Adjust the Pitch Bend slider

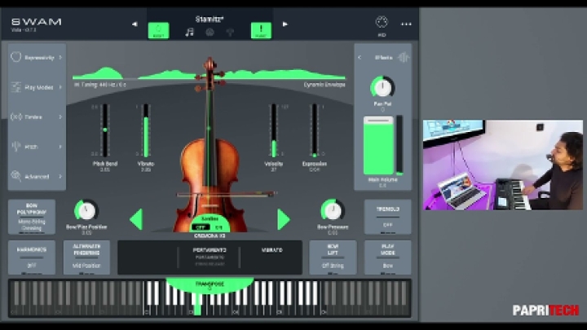(105, 130)
